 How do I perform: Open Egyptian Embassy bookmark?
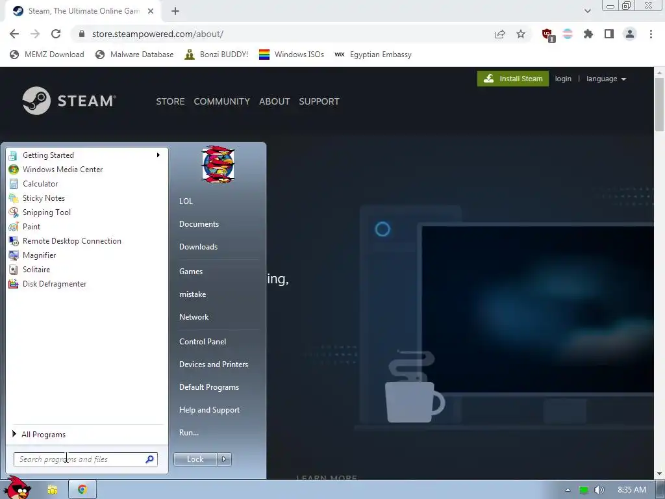[x=373, y=55]
